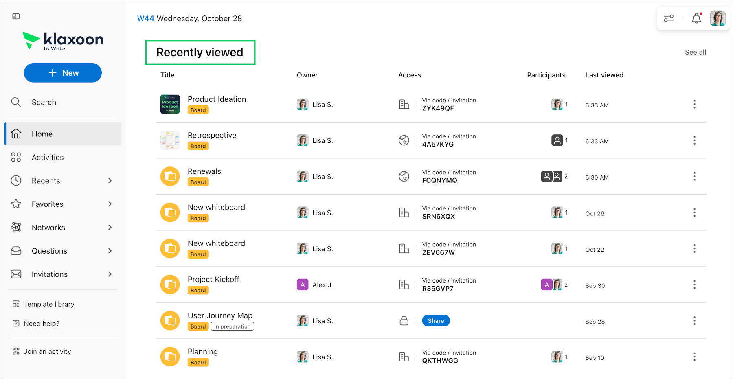Click the Questions inbox icon
733x379 pixels.
16,251
